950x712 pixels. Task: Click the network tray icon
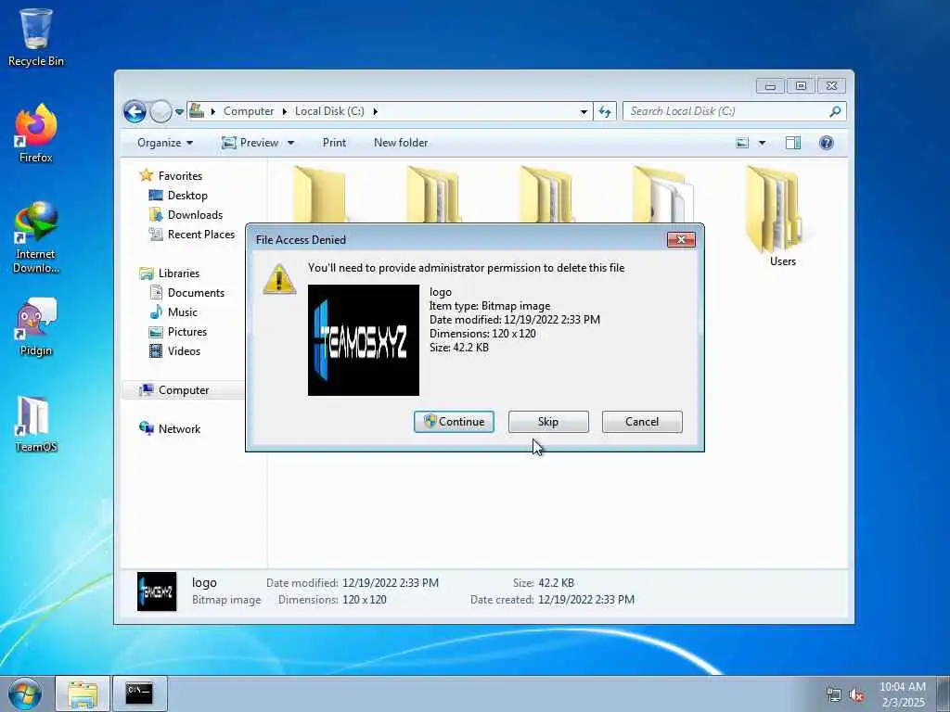pyautogui.click(x=834, y=694)
